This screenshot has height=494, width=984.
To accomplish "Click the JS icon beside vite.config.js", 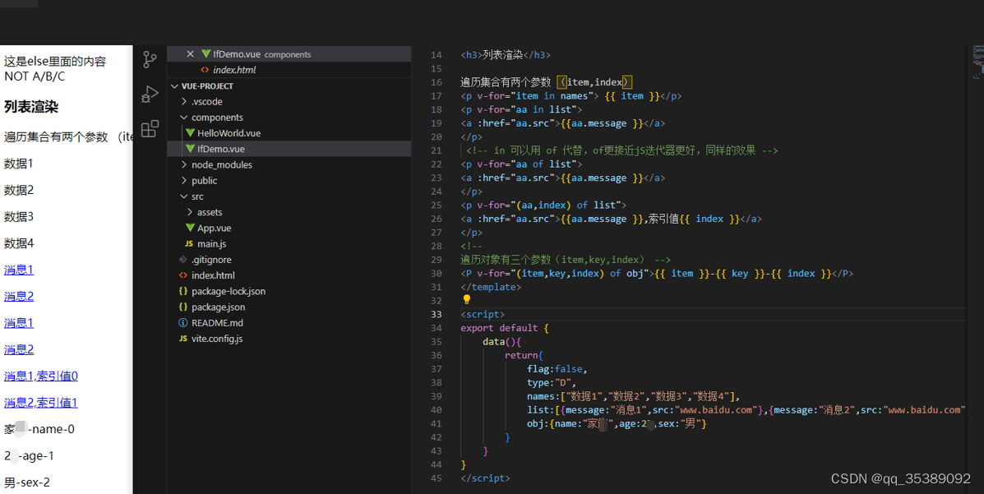I will pyautogui.click(x=183, y=339).
